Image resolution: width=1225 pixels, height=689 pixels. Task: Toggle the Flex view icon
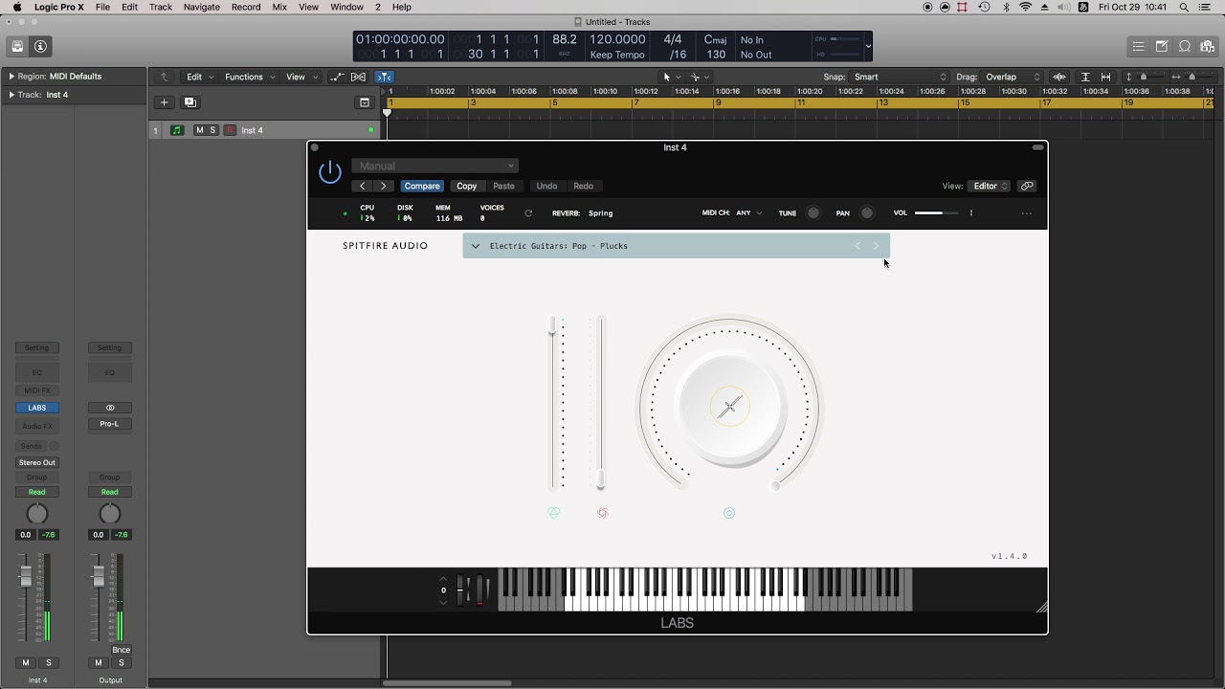pos(359,77)
